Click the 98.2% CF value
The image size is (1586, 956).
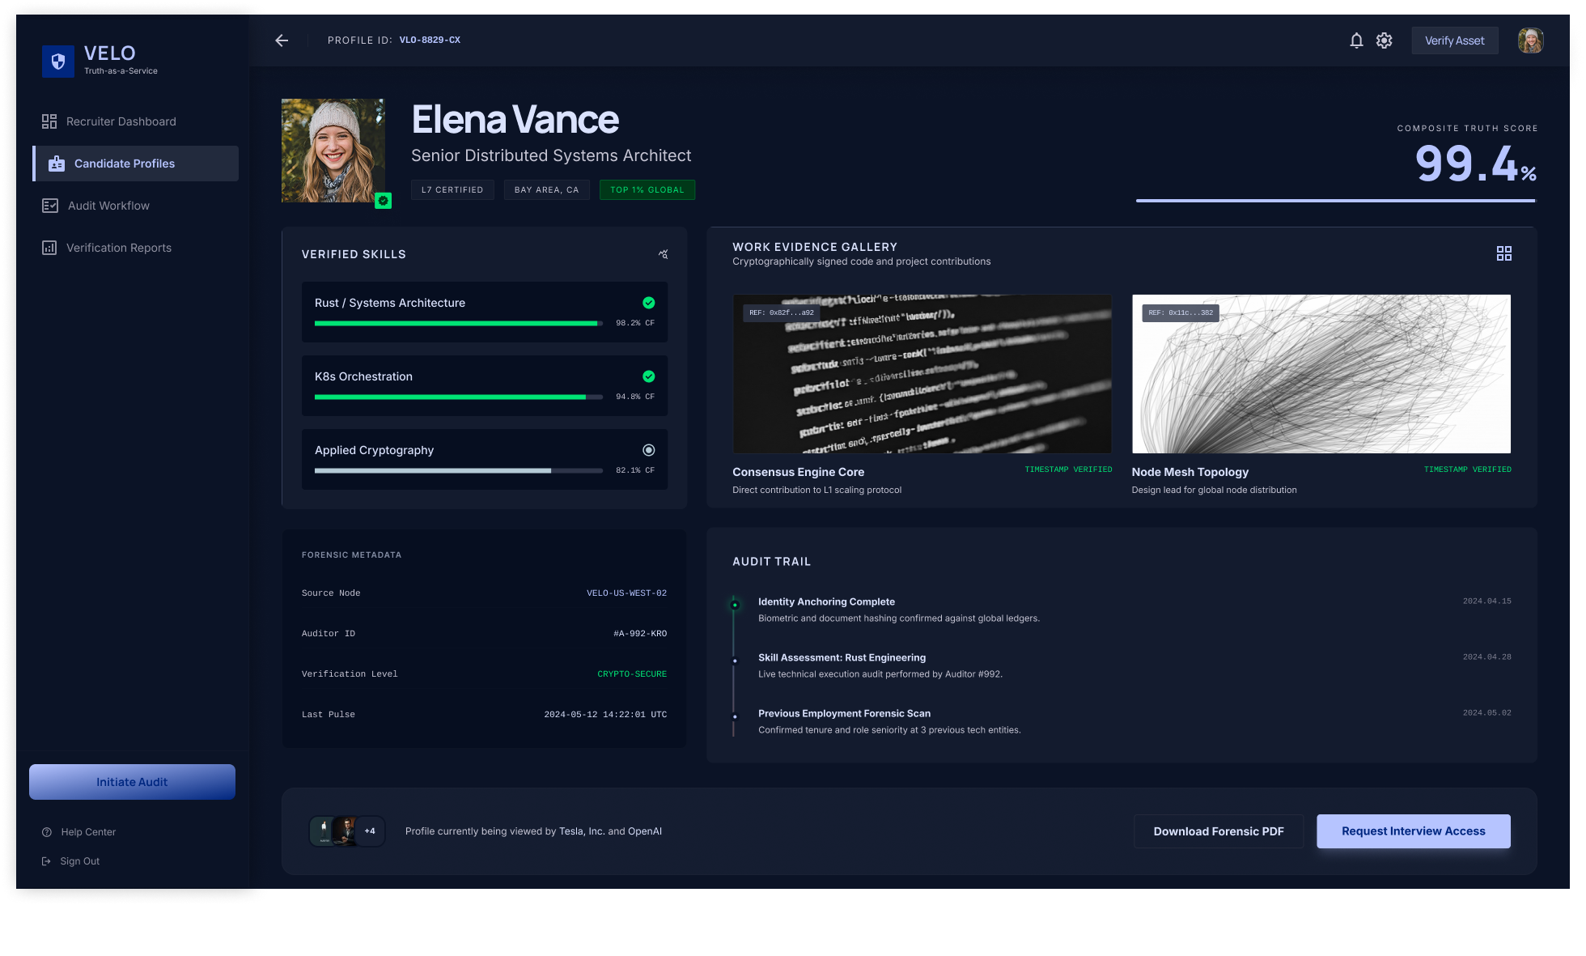[635, 323]
